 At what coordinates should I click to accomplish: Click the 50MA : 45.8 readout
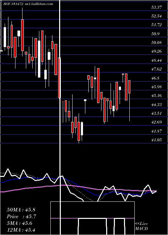21,210
